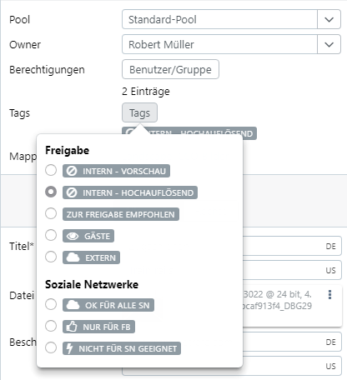Click the Benutzer/Gruppe permissions field
Image resolution: width=347 pixels, height=380 pixels.
tap(170, 69)
